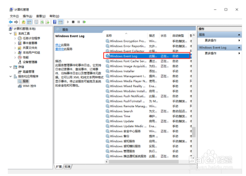Viewport: 246px width, 176px height.
Task: Toggle the Show/Hide Console Tree toolbar icon
Action: (29, 22)
